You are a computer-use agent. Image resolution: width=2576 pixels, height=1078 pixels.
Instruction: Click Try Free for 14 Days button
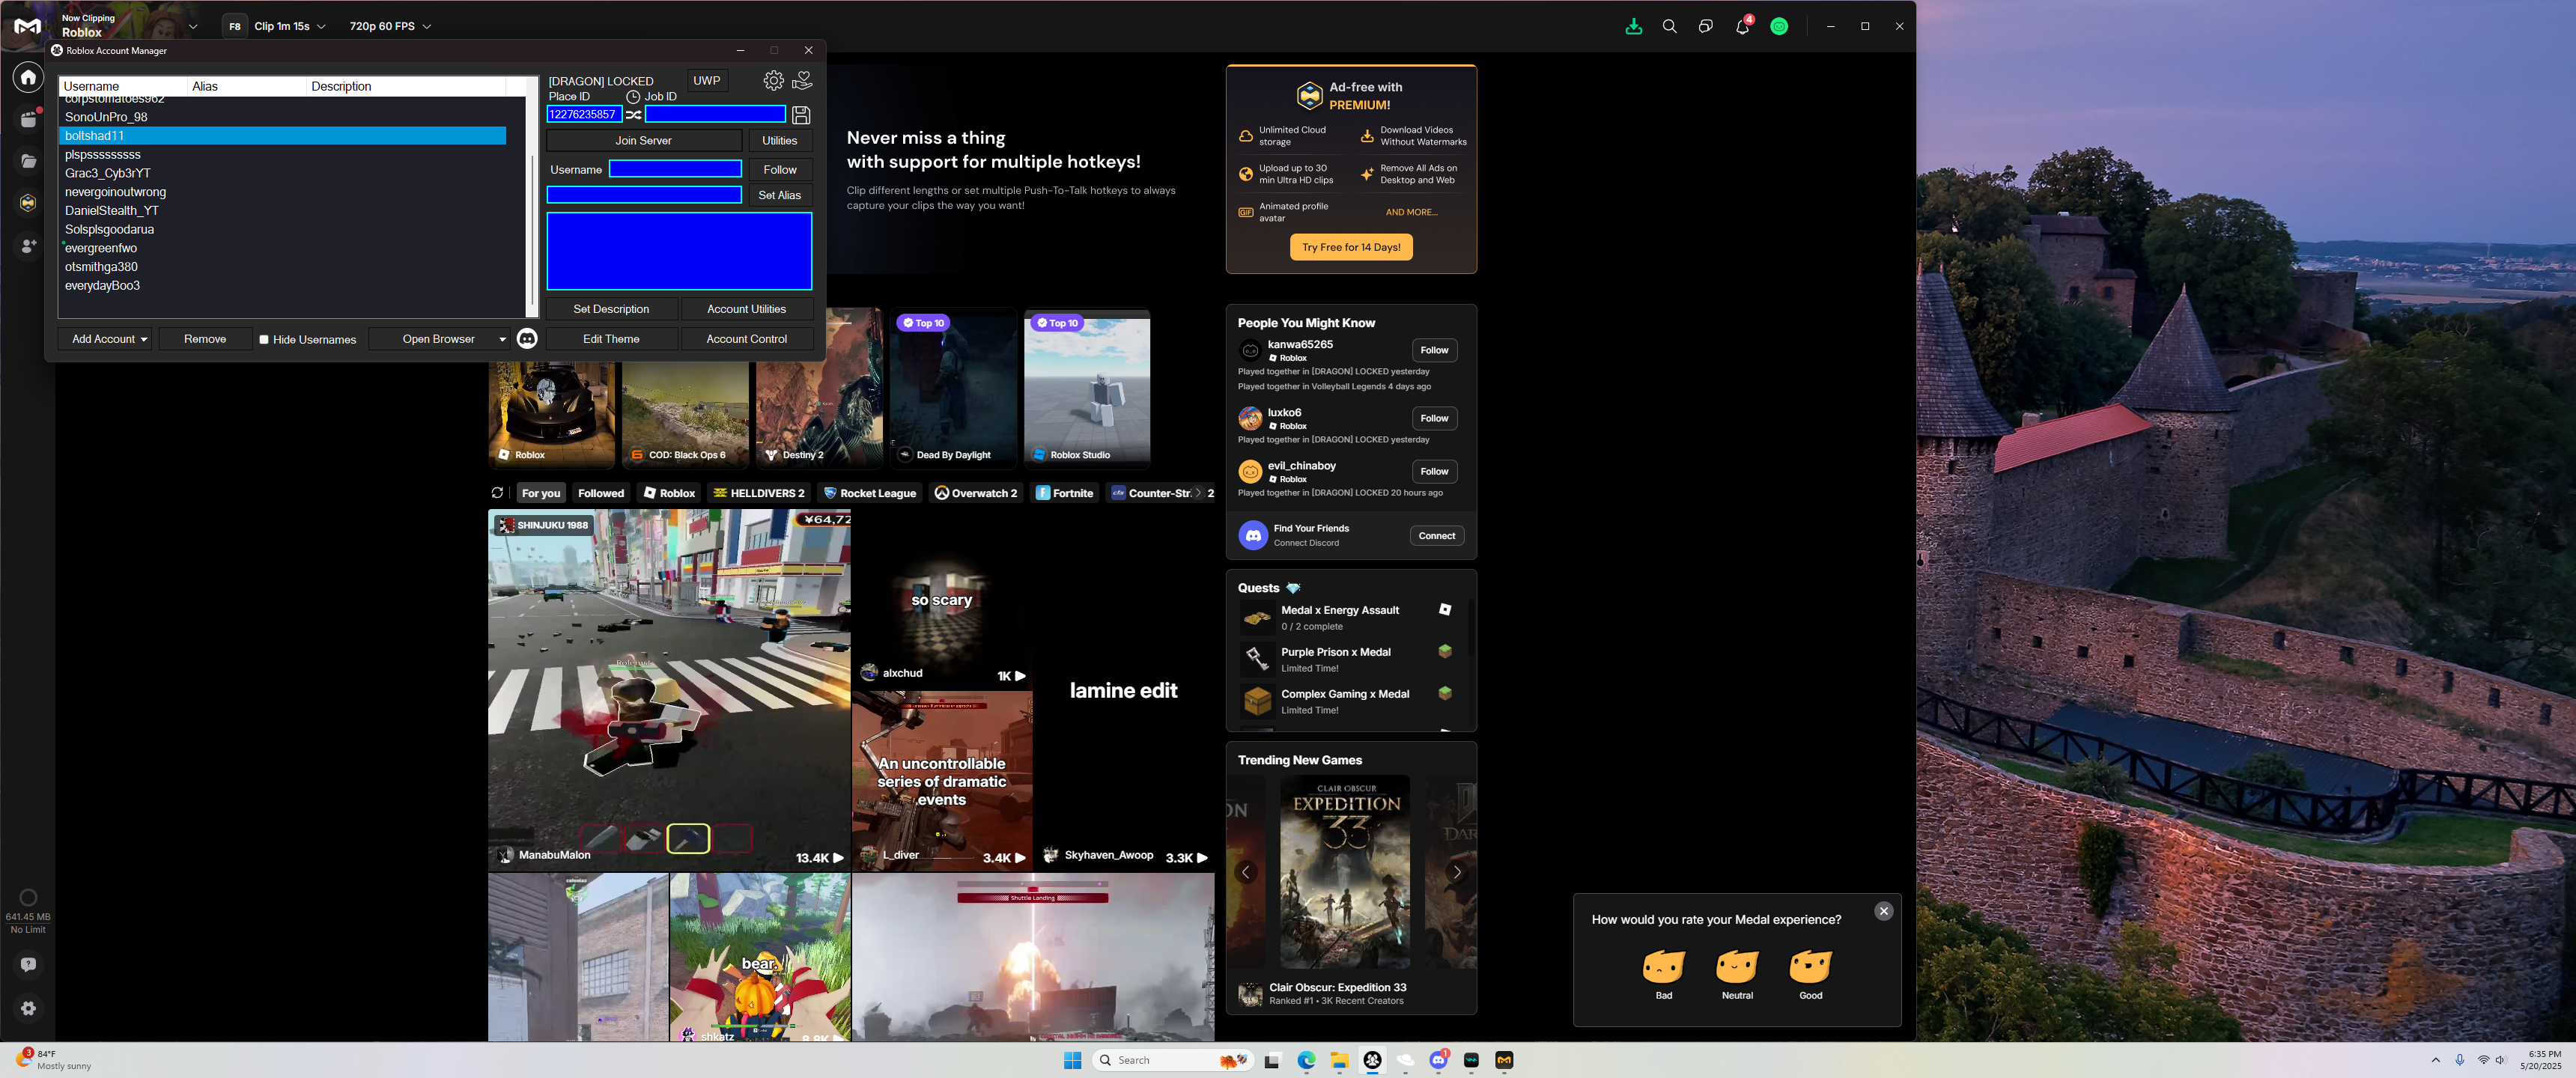[1351, 247]
